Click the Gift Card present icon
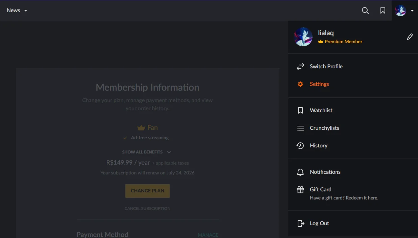418x238 pixels. pyautogui.click(x=300, y=190)
